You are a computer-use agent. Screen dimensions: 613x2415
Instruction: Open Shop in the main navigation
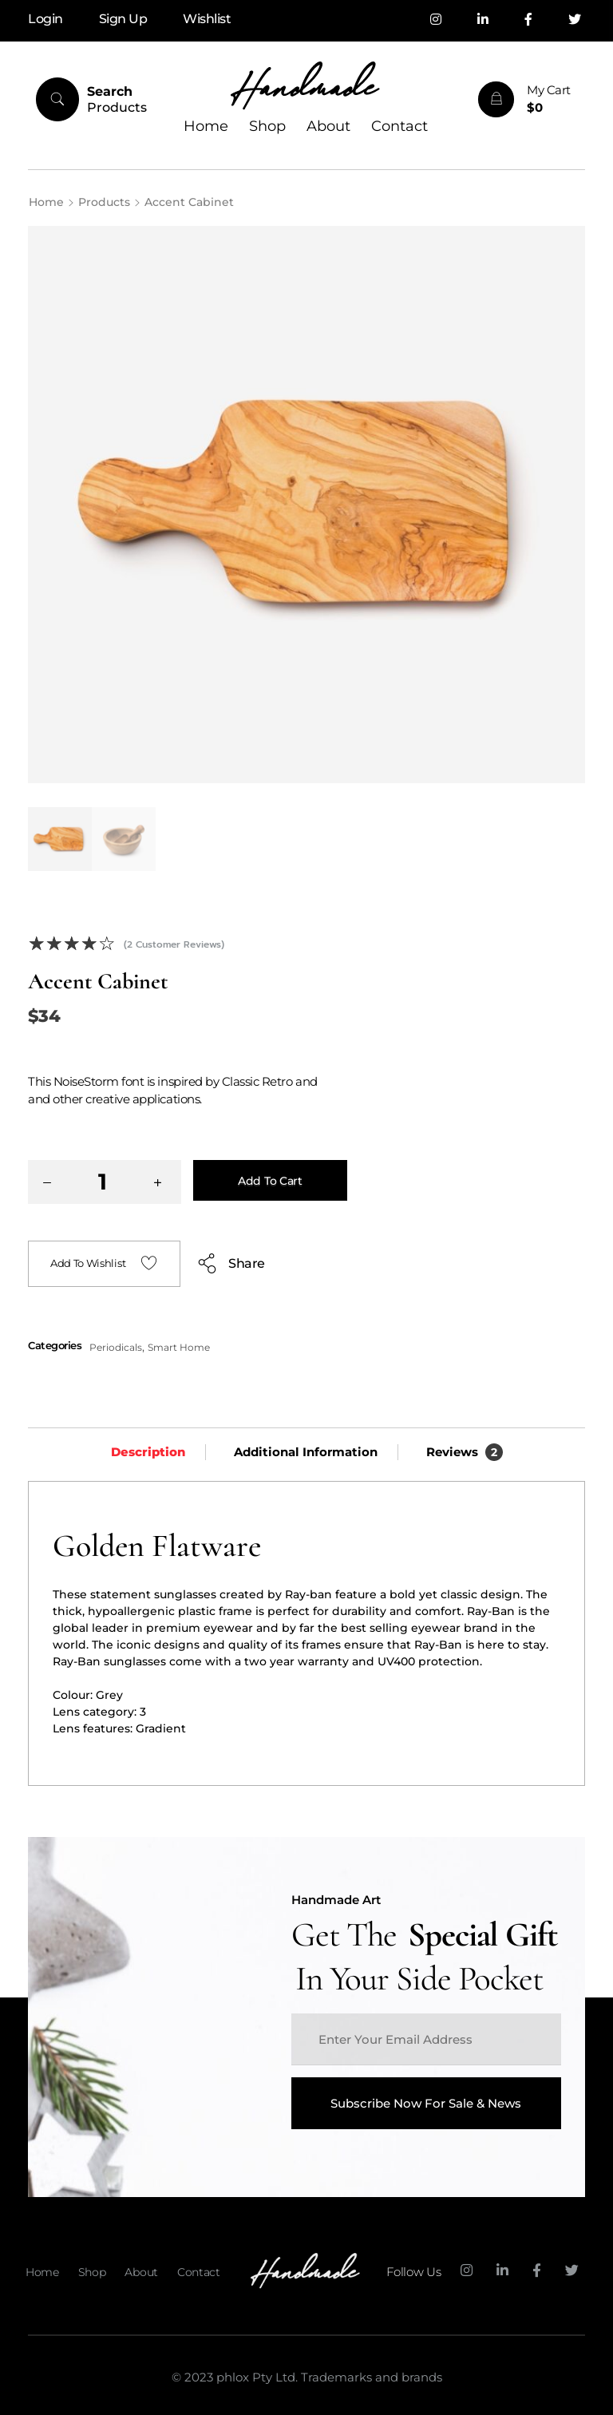(267, 125)
